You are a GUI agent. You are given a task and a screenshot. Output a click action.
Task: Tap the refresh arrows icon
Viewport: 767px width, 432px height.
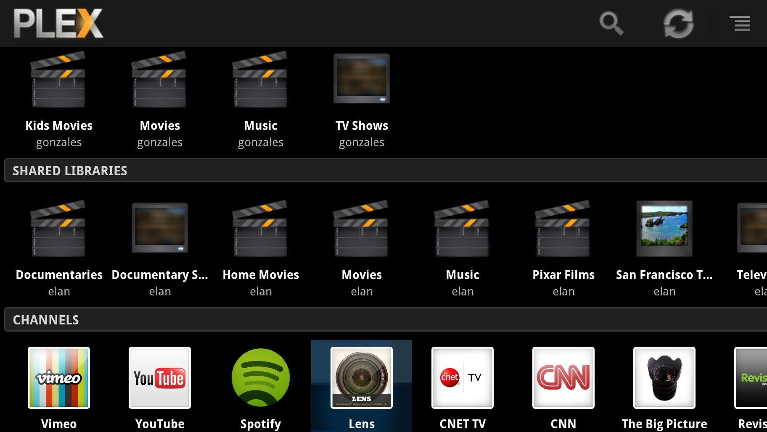[678, 24]
